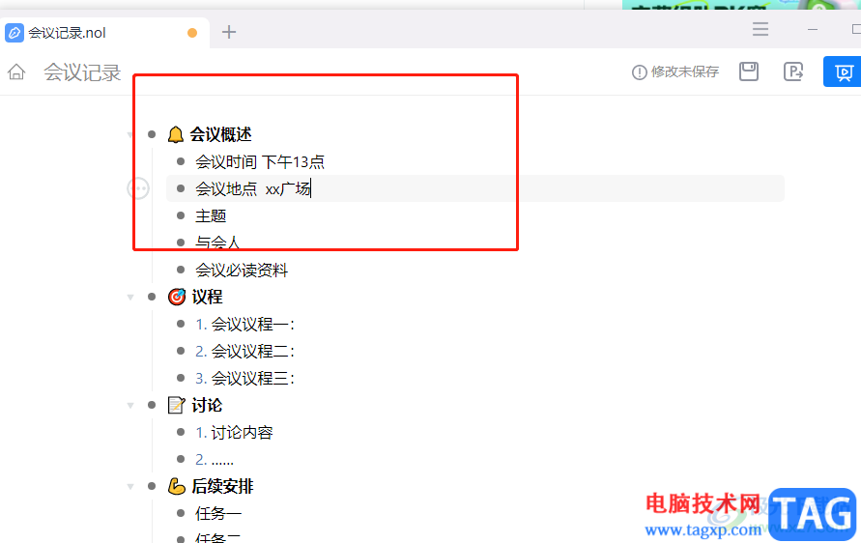This screenshot has height=543, width=861.
Task: Click the 会议必读资料 item
Action: (x=242, y=271)
